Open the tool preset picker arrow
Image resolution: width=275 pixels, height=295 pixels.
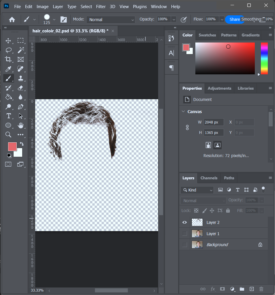point(34,20)
